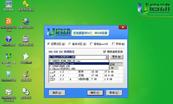Choose F:\IUQD\UQD8.ISO from list
173x104 pixels.
pos(79,66)
